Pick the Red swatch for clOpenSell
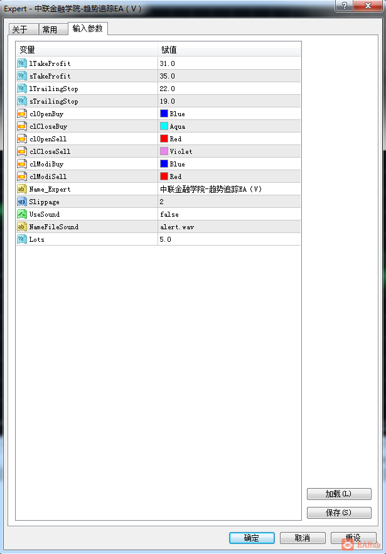 point(164,138)
